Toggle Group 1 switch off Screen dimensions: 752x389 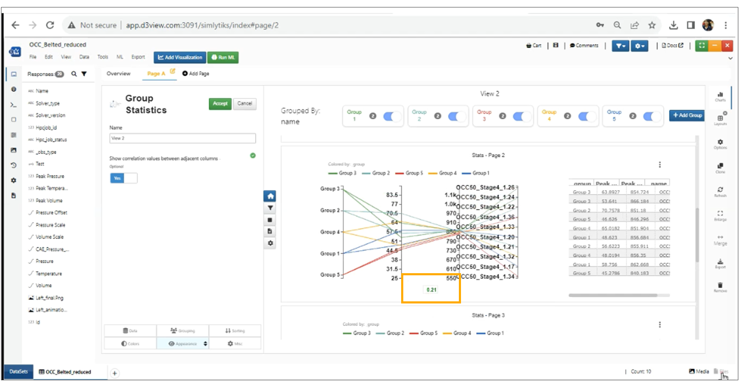click(392, 116)
